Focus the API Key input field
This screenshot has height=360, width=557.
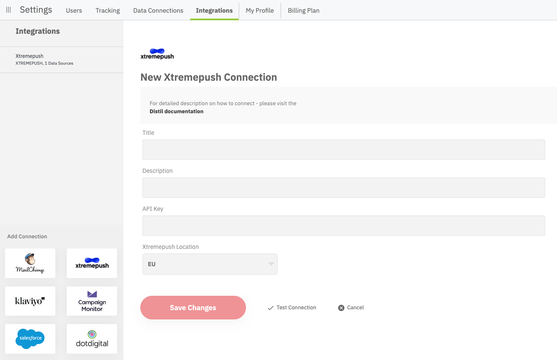click(344, 226)
